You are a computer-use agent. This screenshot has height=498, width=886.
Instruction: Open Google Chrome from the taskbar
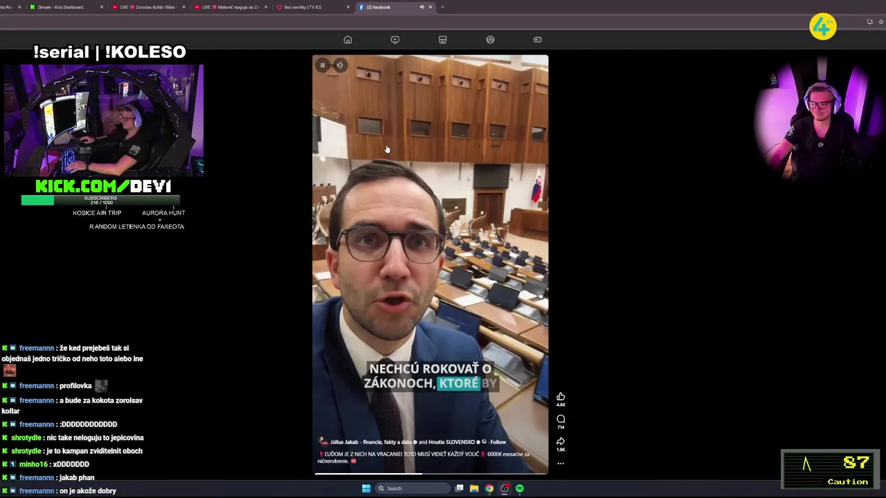(x=489, y=488)
